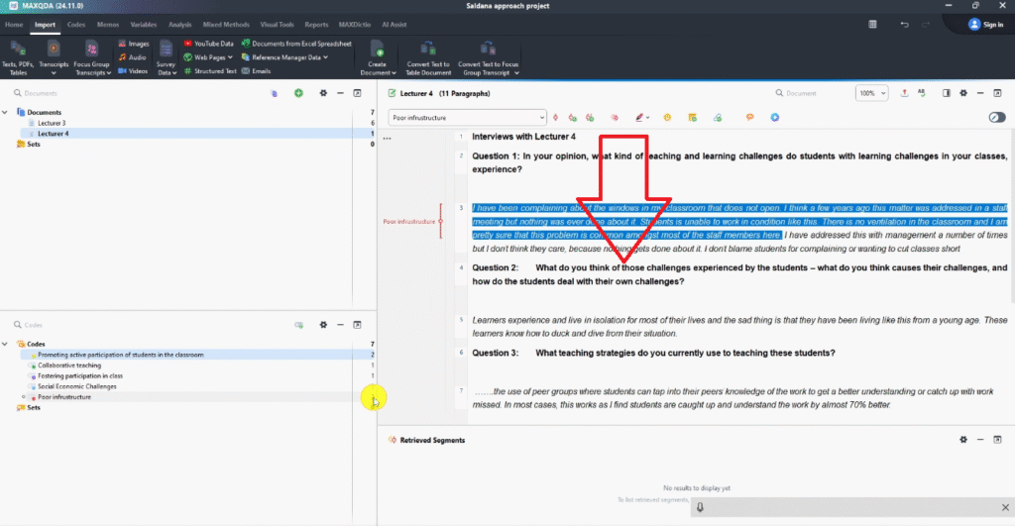
Task: Click the emoticode smiley icon in document toolbar
Action: [x=668, y=117]
